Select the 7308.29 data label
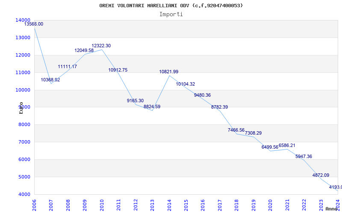This screenshot has width=342, height=213. [253, 133]
